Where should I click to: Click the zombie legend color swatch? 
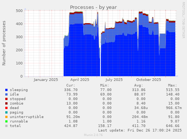pos(6,103)
